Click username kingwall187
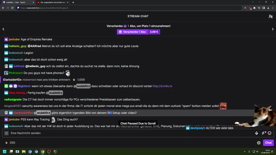 click(12, 106)
